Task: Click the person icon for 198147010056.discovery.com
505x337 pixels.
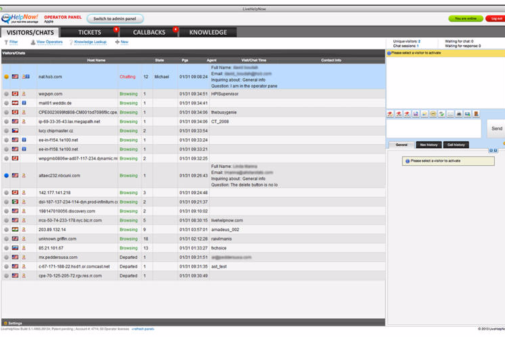Action: tap(24, 211)
